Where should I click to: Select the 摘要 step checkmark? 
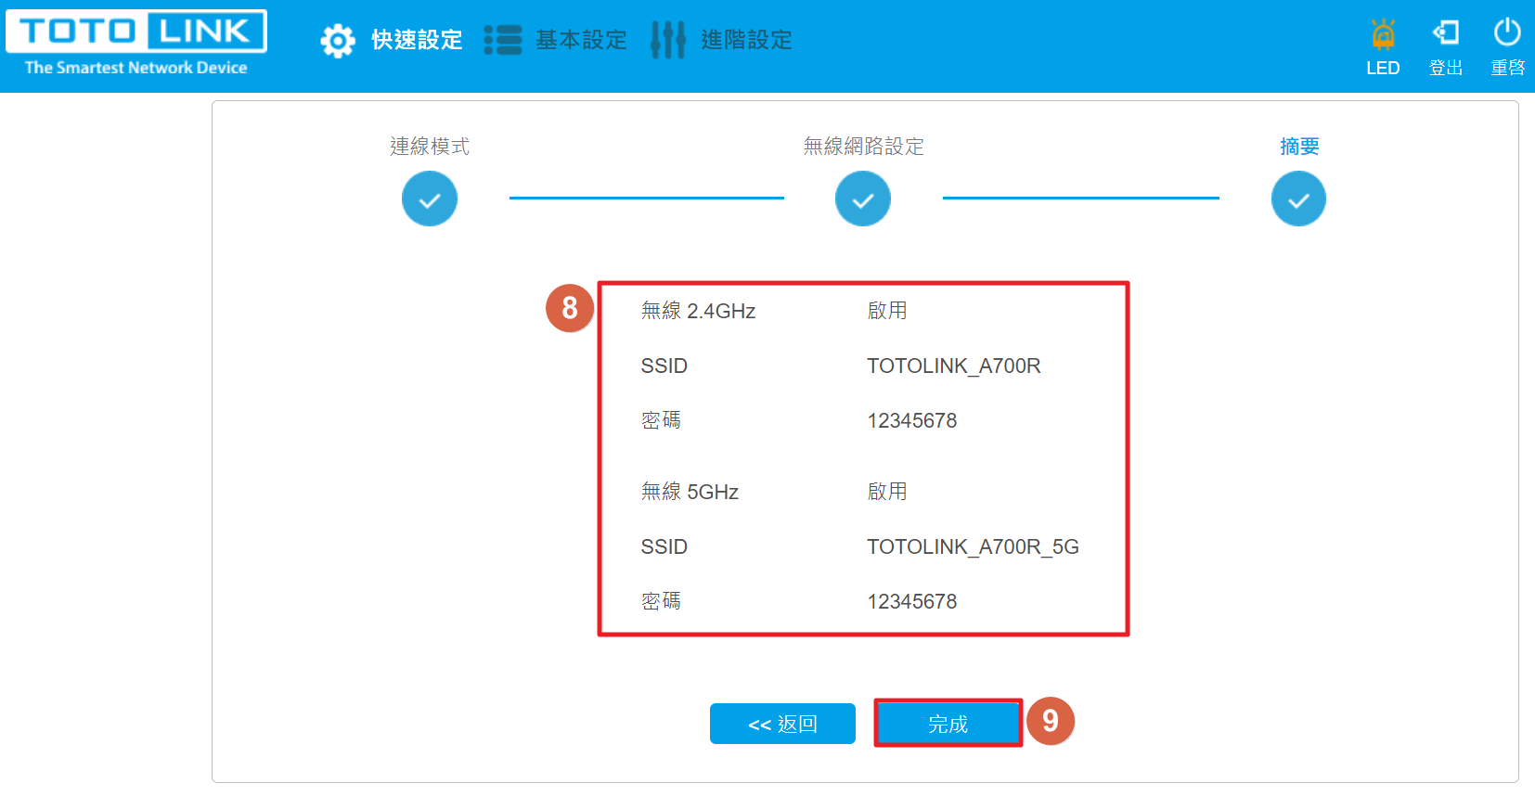click(1298, 199)
